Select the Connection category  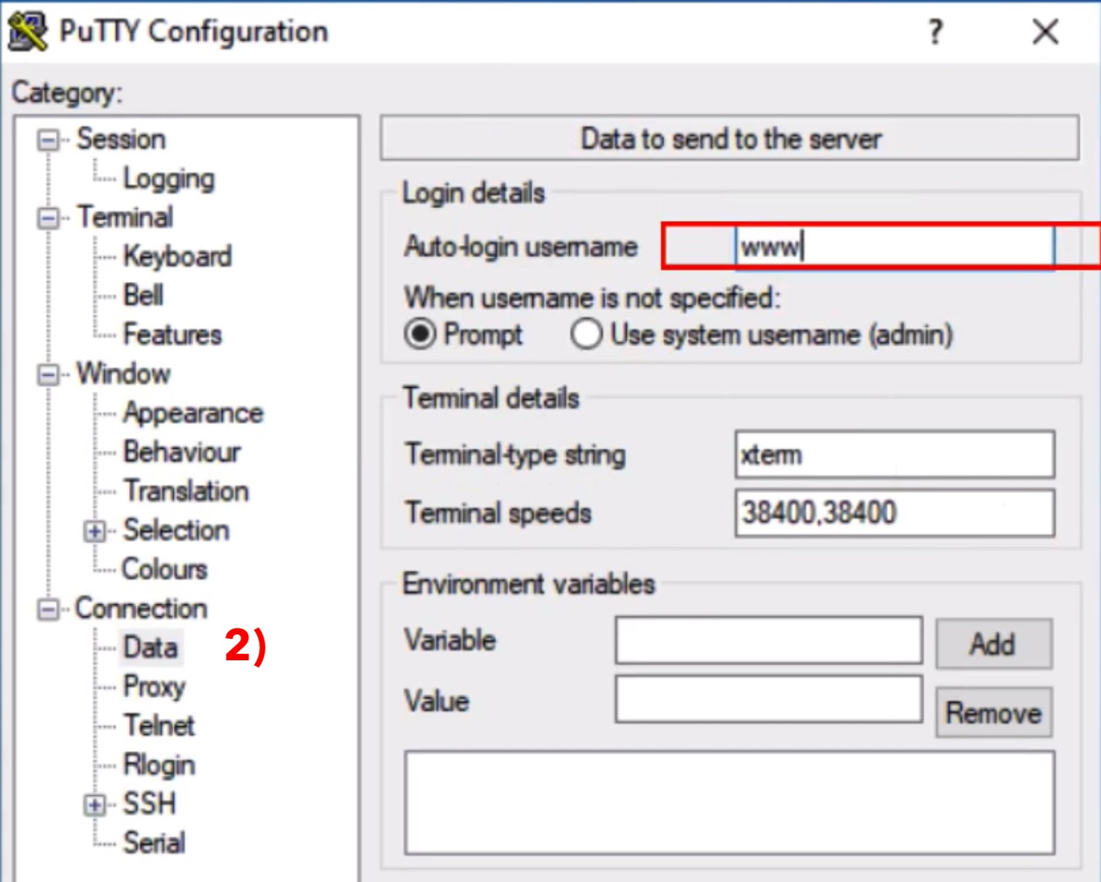pyautogui.click(x=141, y=608)
